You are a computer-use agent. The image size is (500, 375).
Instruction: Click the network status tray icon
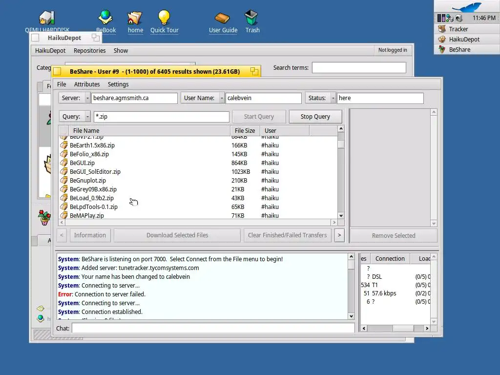(450, 18)
